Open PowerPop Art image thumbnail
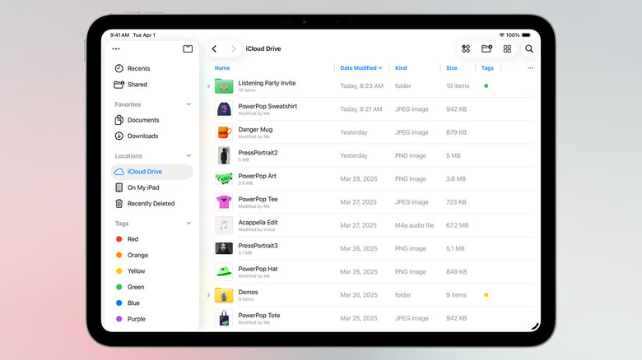This screenshot has height=360, width=642. tap(224, 179)
